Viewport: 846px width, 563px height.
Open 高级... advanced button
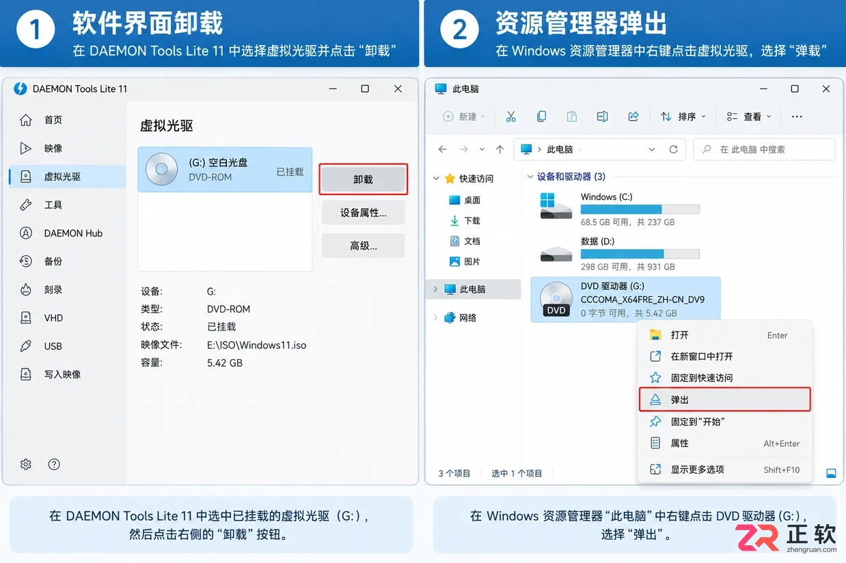[364, 246]
